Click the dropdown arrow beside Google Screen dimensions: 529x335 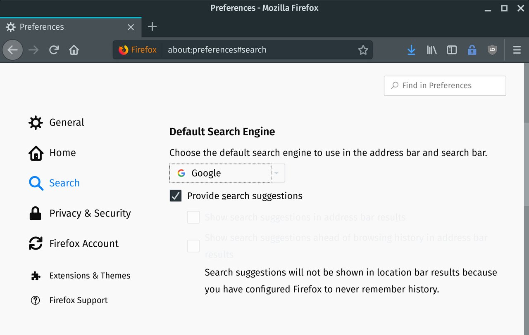click(277, 173)
